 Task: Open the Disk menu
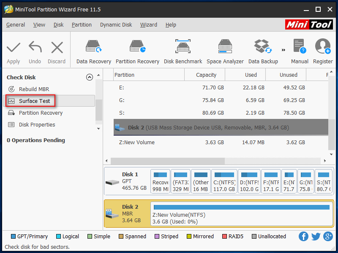pos(58,25)
